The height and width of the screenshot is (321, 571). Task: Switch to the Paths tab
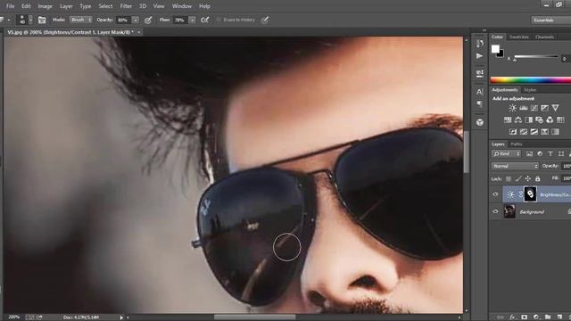[x=516, y=144]
